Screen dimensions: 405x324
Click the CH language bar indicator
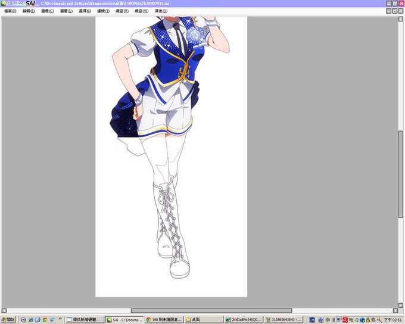pos(312,320)
